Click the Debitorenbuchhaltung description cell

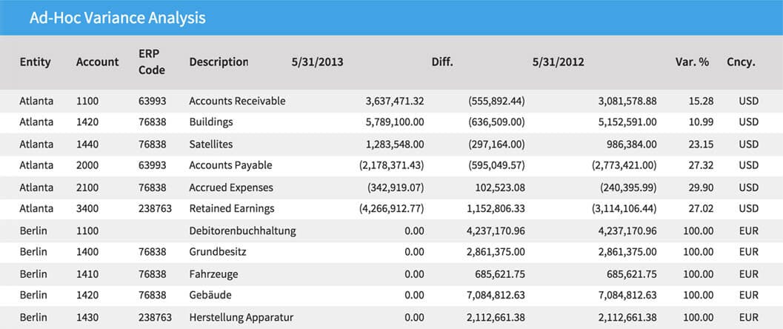point(243,231)
